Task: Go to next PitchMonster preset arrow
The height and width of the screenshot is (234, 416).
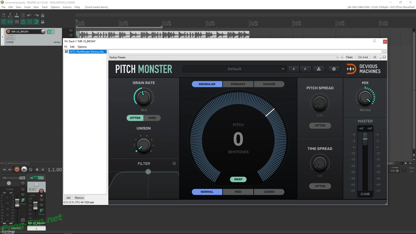Action: click(305, 69)
